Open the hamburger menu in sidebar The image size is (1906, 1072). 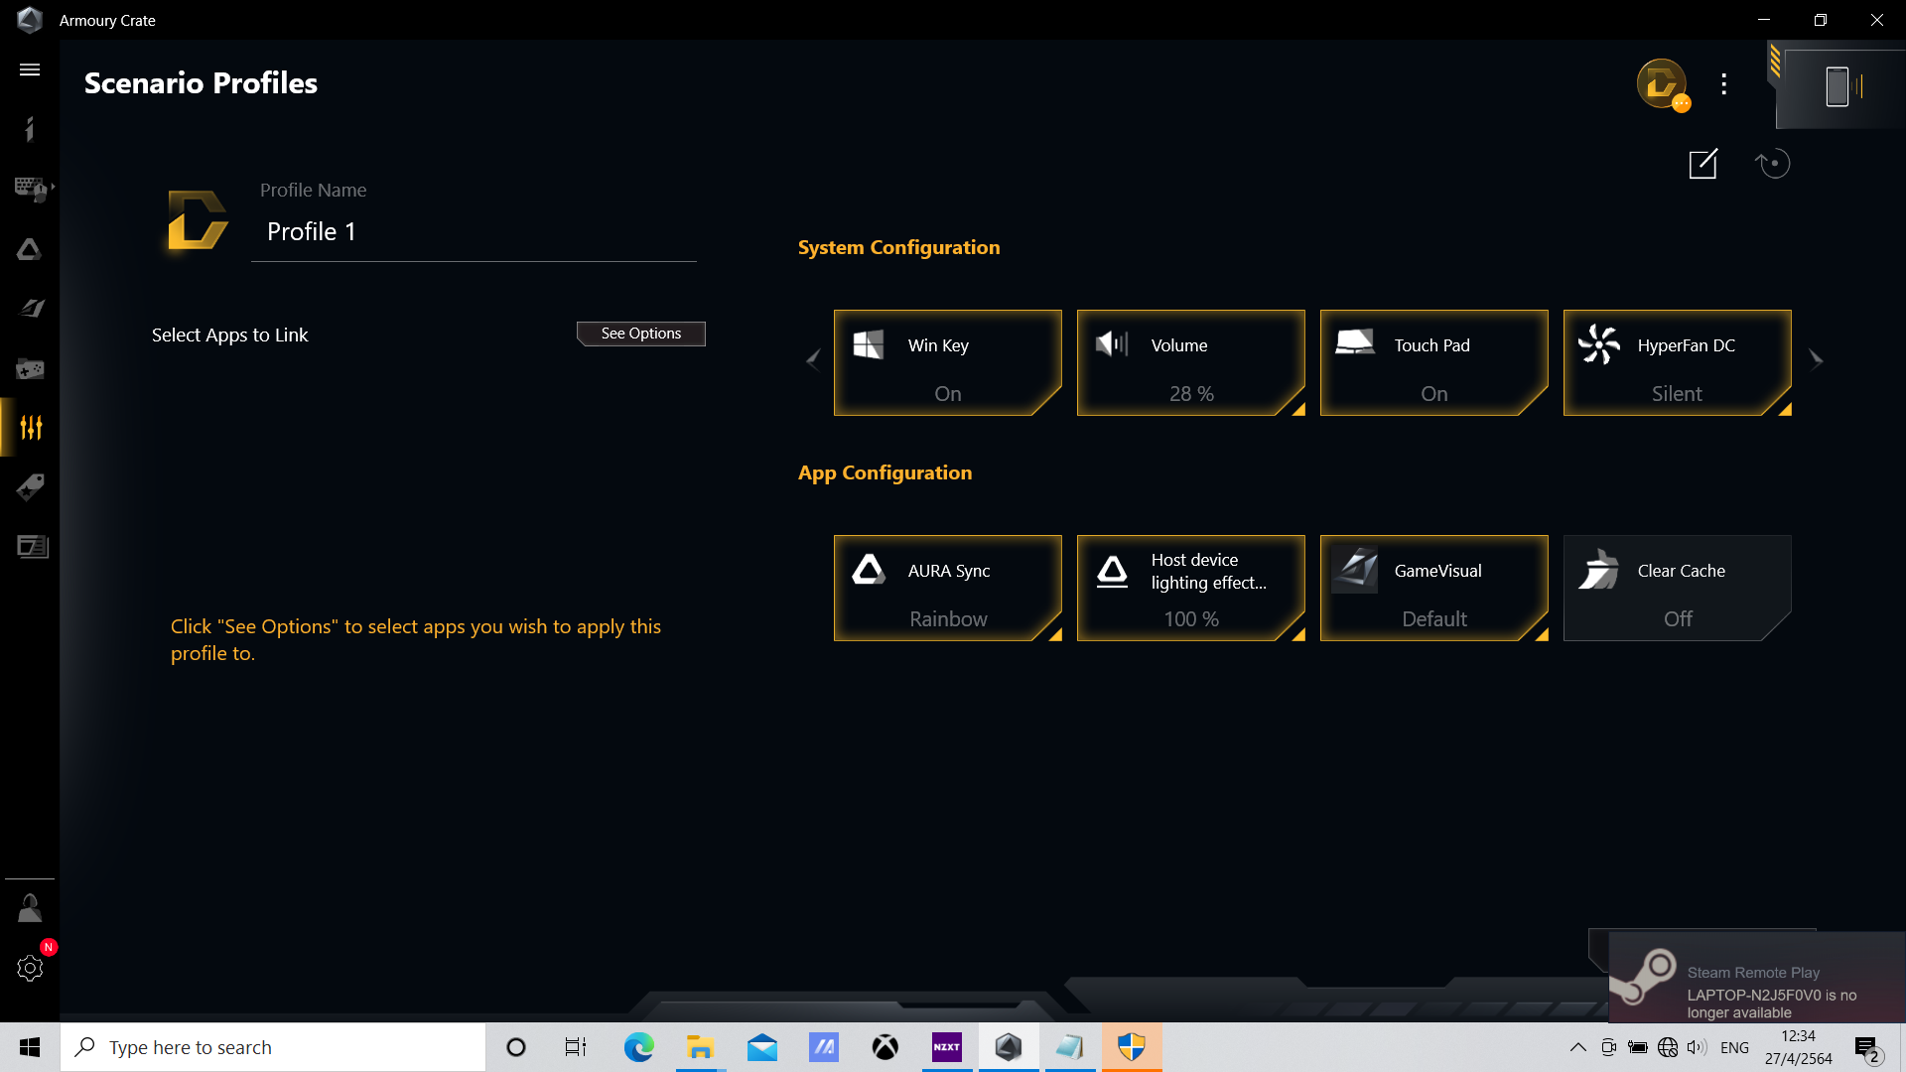(x=30, y=69)
